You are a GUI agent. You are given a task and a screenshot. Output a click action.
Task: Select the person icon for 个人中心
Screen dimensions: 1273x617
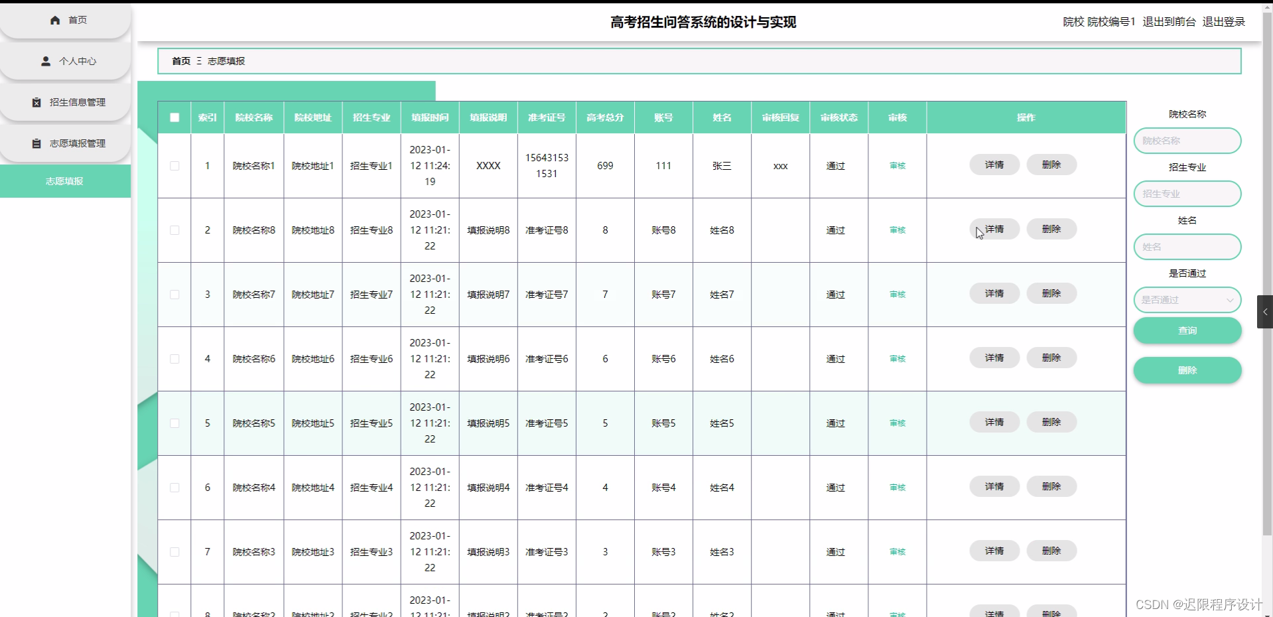point(45,61)
